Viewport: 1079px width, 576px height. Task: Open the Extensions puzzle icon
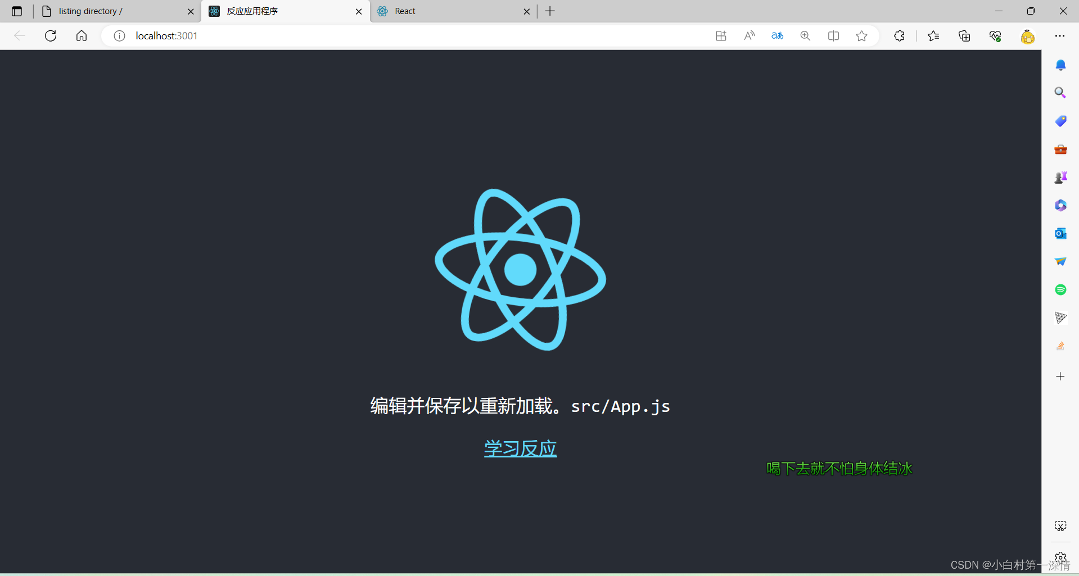pyautogui.click(x=899, y=36)
